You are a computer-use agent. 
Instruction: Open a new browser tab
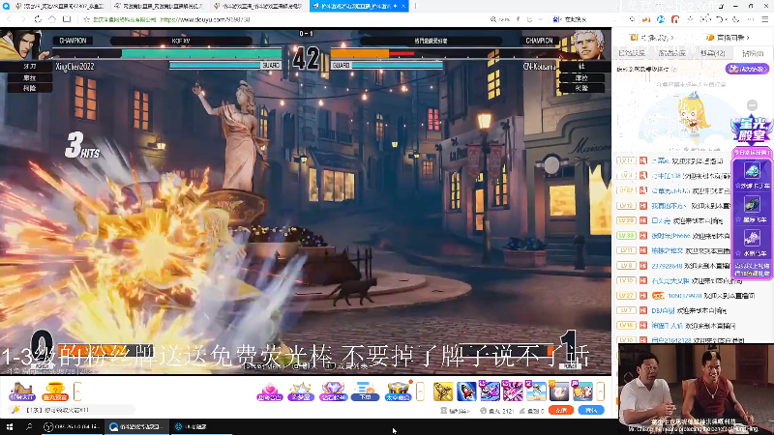point(415,6)
